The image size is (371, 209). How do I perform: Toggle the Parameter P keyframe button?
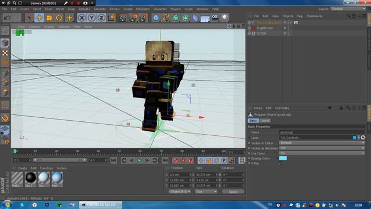tap(224, 160)
